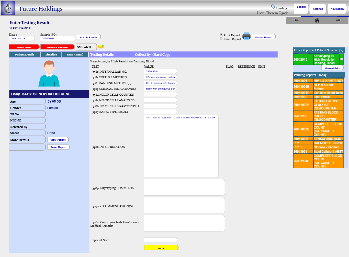349x257 pixels.
Task: Click the Search Sample button
Action: [88, 37]
